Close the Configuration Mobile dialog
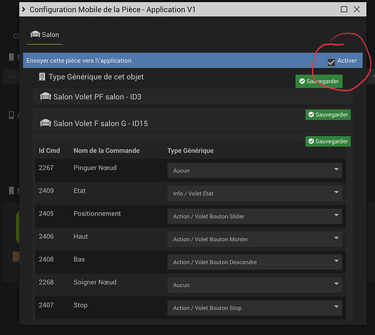This screenshot has height=335, width=375. pos(356,9)
